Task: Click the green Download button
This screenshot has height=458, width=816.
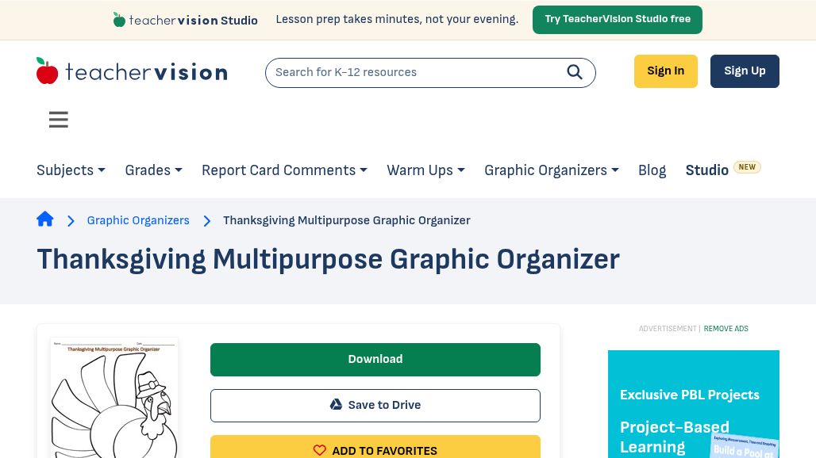Action: click(x=375, y=359)
